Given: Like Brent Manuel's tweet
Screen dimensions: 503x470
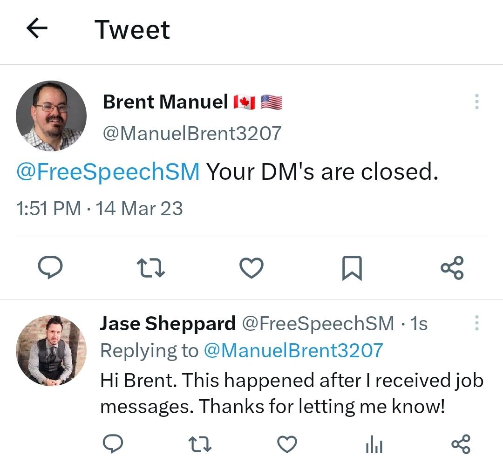Looking at the screenshot, I should (x=251, y=268).
